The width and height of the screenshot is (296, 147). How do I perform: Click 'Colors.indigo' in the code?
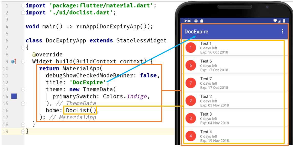pyautogui.click(x=125, y=97)
